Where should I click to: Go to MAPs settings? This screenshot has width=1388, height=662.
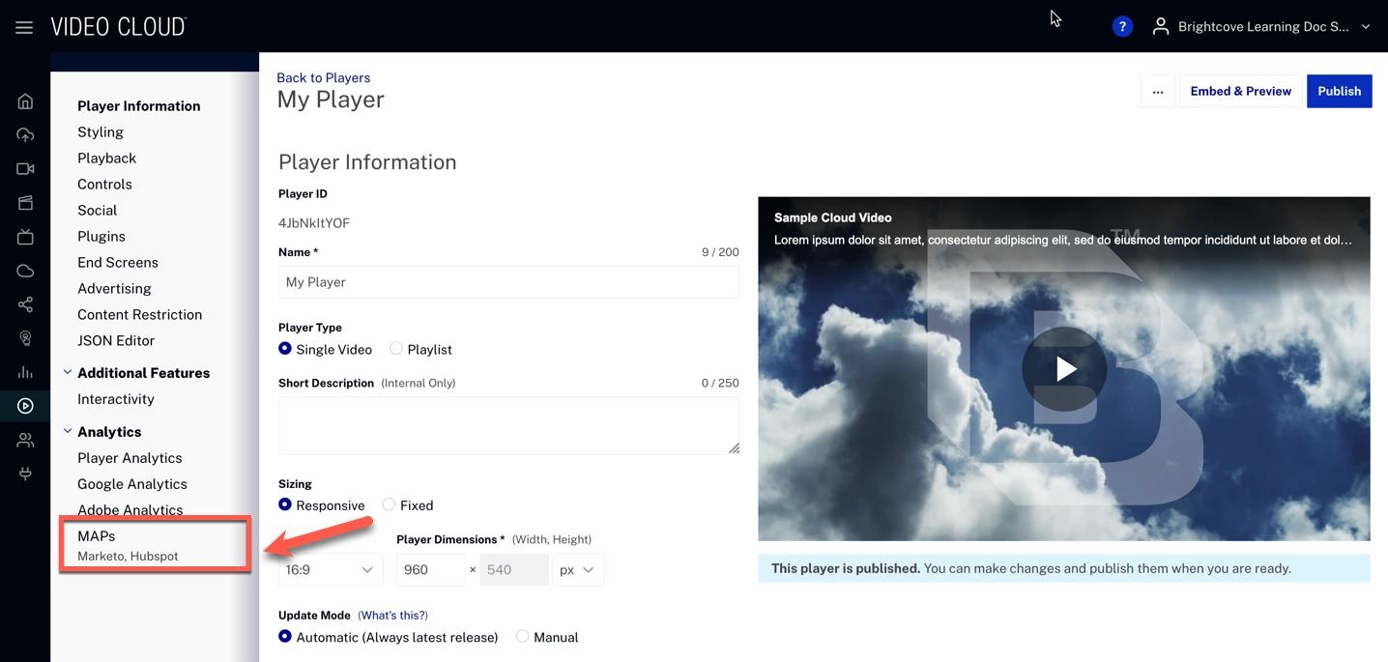pyautogui.click(x=97, y=536)
